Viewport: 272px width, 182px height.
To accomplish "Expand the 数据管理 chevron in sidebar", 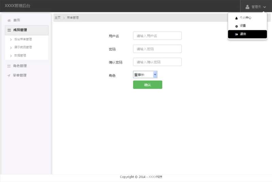I will (11, 56).
